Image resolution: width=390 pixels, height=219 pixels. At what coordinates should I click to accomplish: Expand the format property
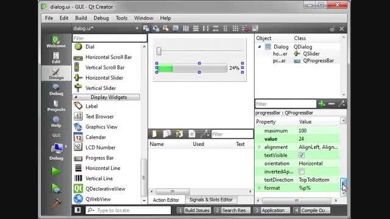pyautogui.click(x=259, y=188)
